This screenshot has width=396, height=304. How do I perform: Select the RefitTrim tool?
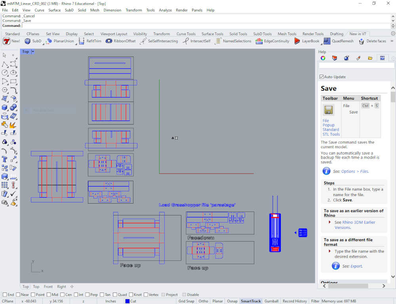pyautogui.click(x=90, y=41)
